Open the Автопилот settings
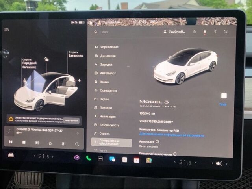This screenshot has width=252, height=189. [x=105, y=73]
